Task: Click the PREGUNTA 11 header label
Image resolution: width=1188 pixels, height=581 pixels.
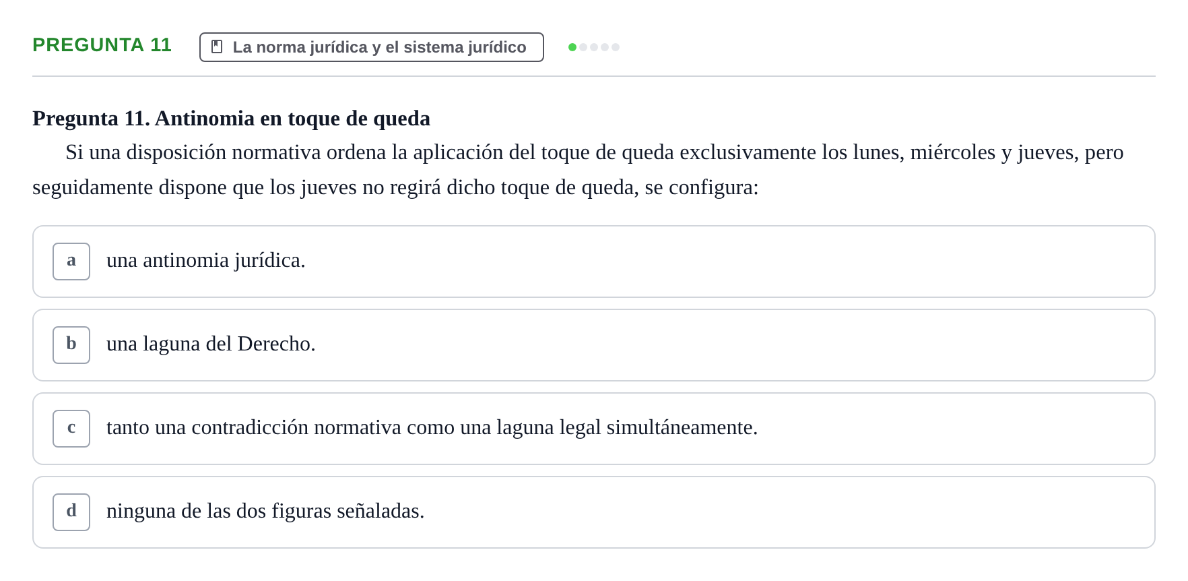Action: [102, 44]
